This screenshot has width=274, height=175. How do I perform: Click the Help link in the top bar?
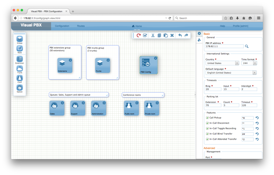tap(222, 26)
